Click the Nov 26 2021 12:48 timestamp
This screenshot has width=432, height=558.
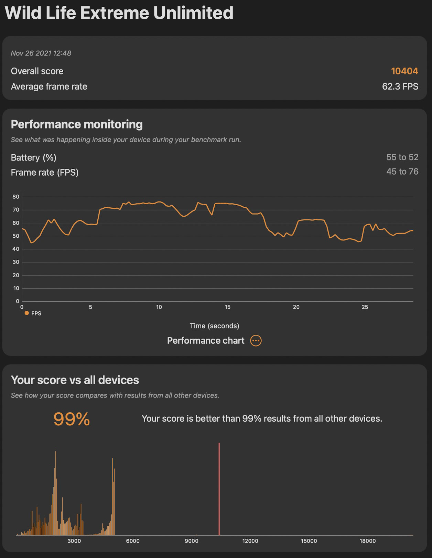(x=41, y=53)
